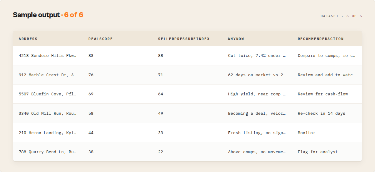Click the 'Dataset · 6 of 6' label
This screenshot has width=375, height=172.
(x=341, y=16)
